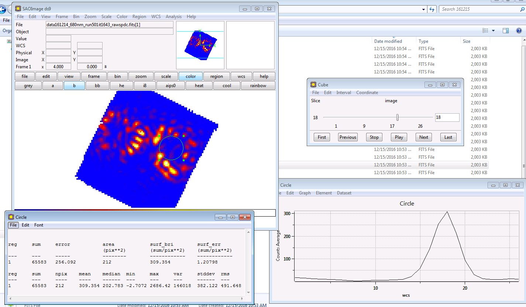The width and height of the screenshot is (526, 307).
Task: Select the 'b' colormap button
Action: point(74,86)
